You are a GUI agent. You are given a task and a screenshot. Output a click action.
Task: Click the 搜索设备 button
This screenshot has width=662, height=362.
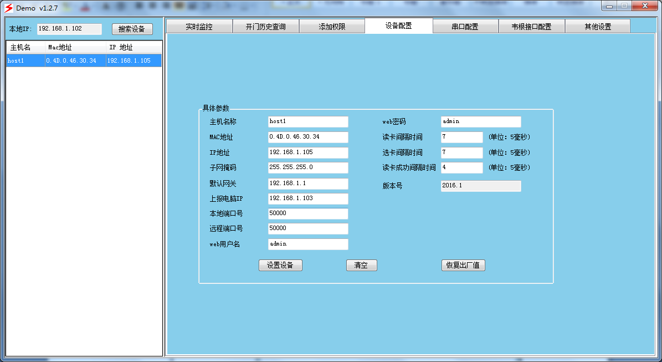(x=132, y=29)
